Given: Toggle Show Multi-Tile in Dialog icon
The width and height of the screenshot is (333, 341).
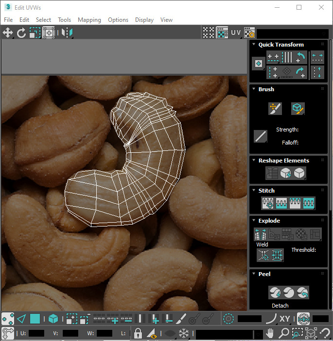Looking at the screenshot, I should click(x=209, y=32).
